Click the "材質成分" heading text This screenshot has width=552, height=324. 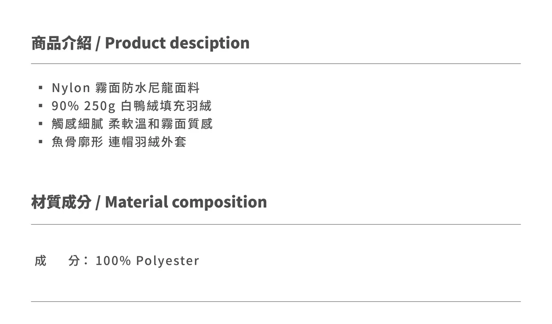(61, 202)
